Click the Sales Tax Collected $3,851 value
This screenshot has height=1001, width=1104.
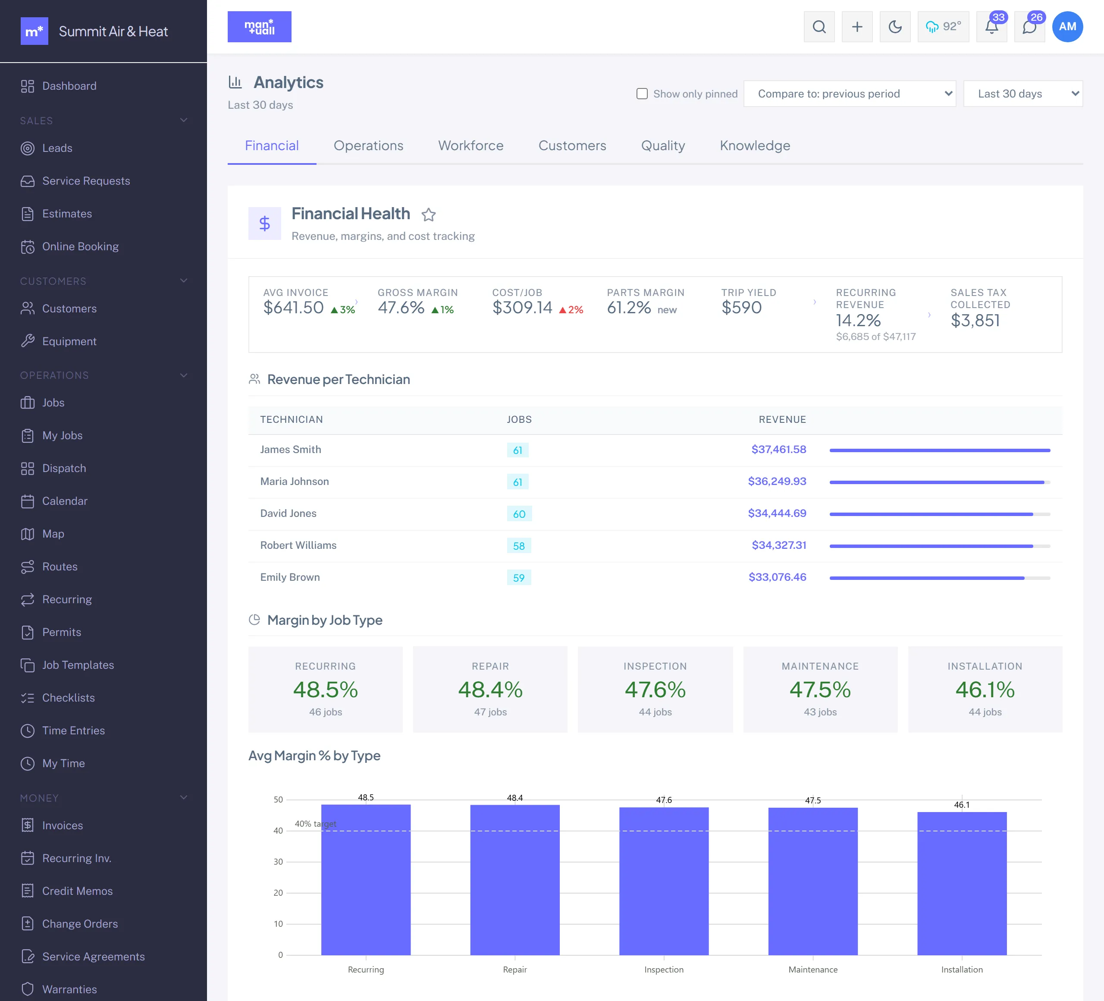[x=975, y=321]
